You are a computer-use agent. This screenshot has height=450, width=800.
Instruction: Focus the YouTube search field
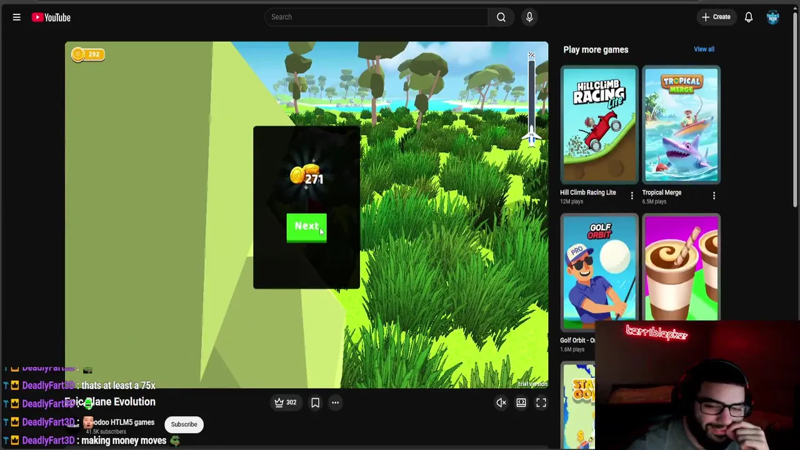(376, 17)
